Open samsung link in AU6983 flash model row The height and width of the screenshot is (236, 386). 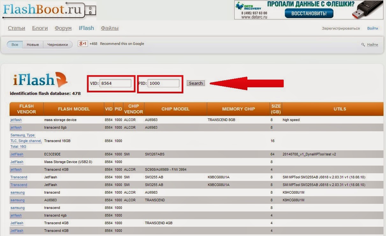[18, 200]
